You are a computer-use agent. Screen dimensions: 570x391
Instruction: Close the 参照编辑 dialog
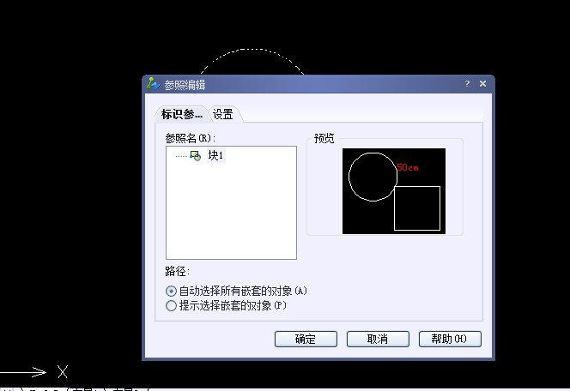click(x=482, y=84)
